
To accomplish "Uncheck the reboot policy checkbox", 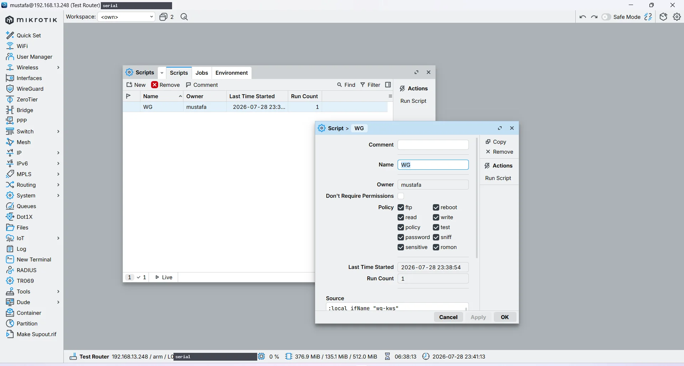I will 436,207.
